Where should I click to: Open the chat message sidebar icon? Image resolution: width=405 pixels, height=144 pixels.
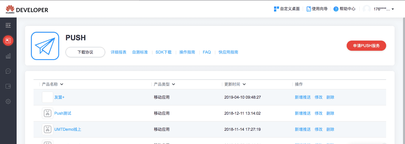click(x=8, y=71)
